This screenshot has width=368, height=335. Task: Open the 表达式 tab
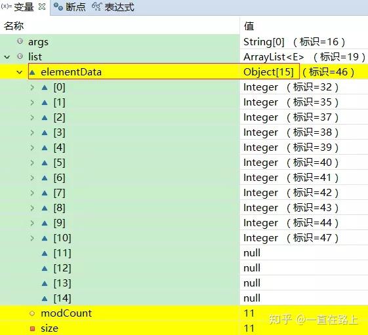click(113, 7)
